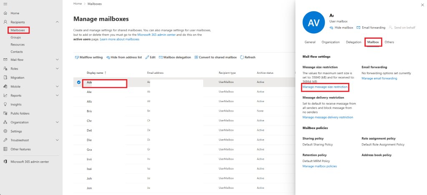Click the None archive status cell

click(260, 111)
